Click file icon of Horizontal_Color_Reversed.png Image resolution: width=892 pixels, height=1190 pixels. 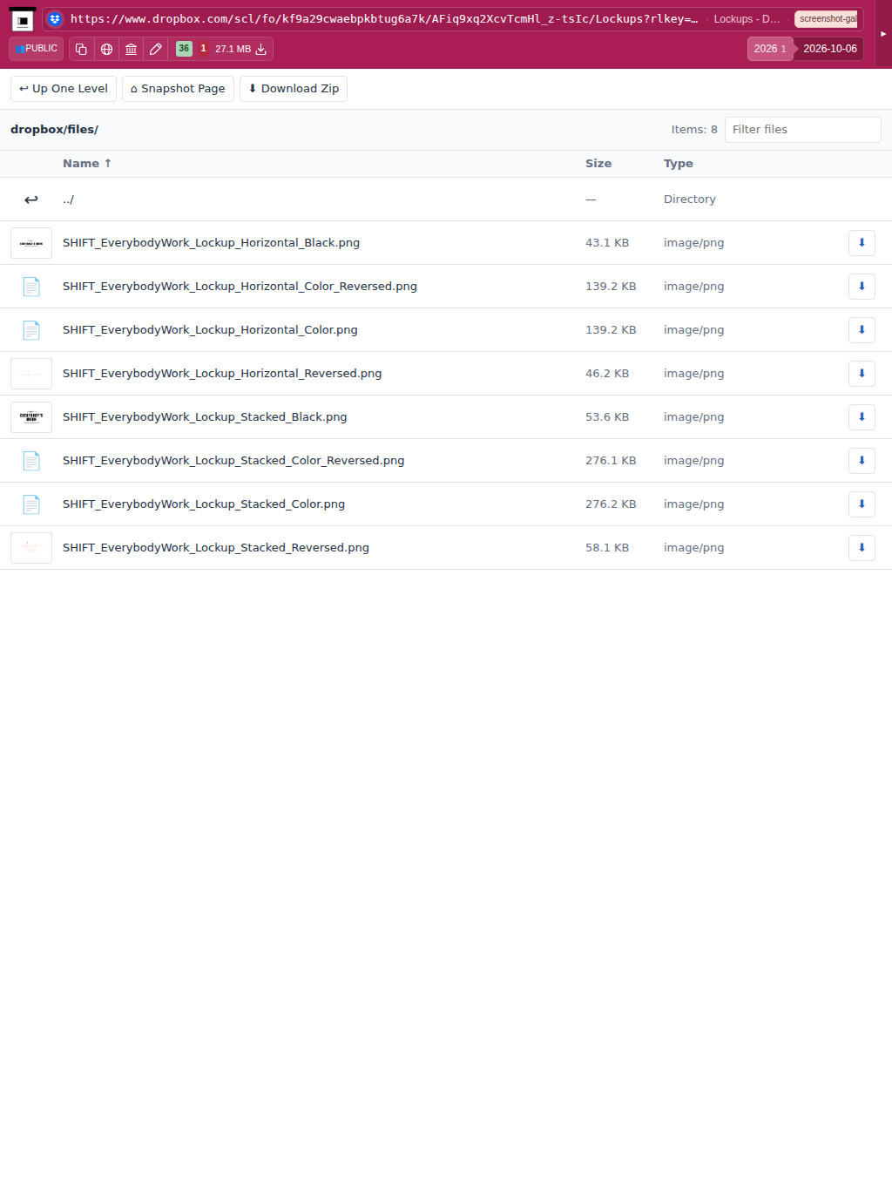tap(31, 287)
